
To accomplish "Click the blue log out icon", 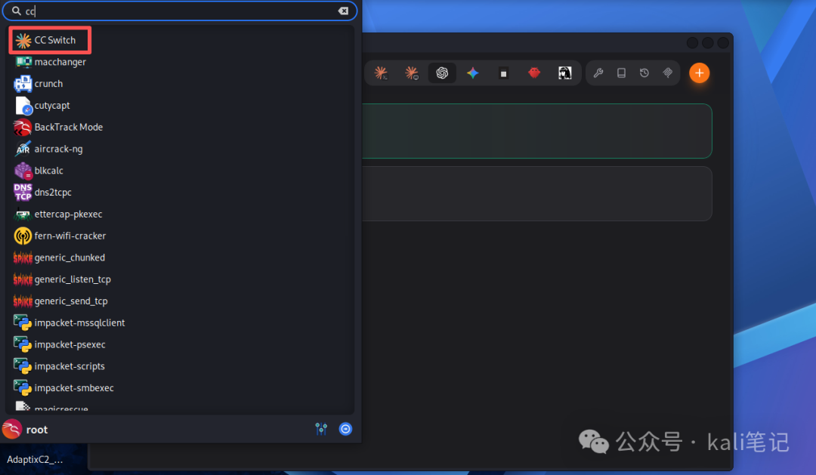I will (345, 429).
